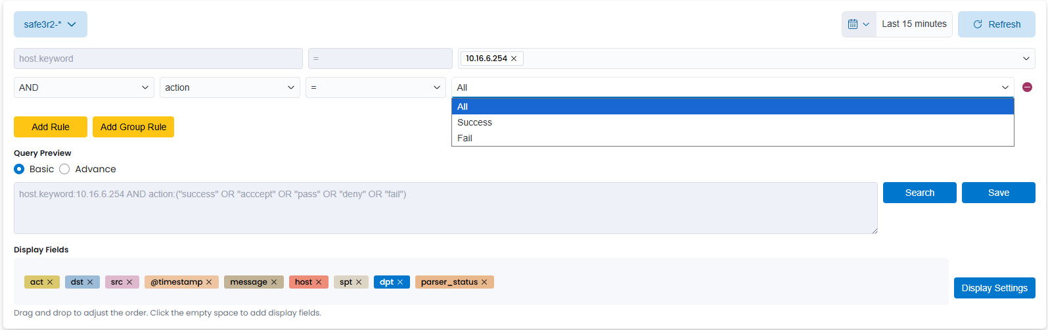Click the Last 15 minutes time range
Screen dimensions: 1048x330
click(x=914, y=24)
